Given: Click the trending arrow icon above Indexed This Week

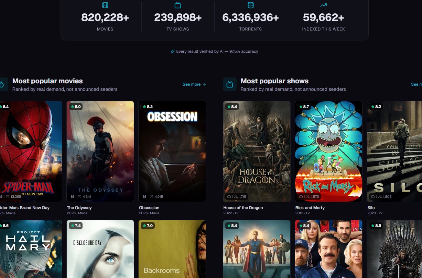Looking at the screenshot, I should (x=324, y=5).
